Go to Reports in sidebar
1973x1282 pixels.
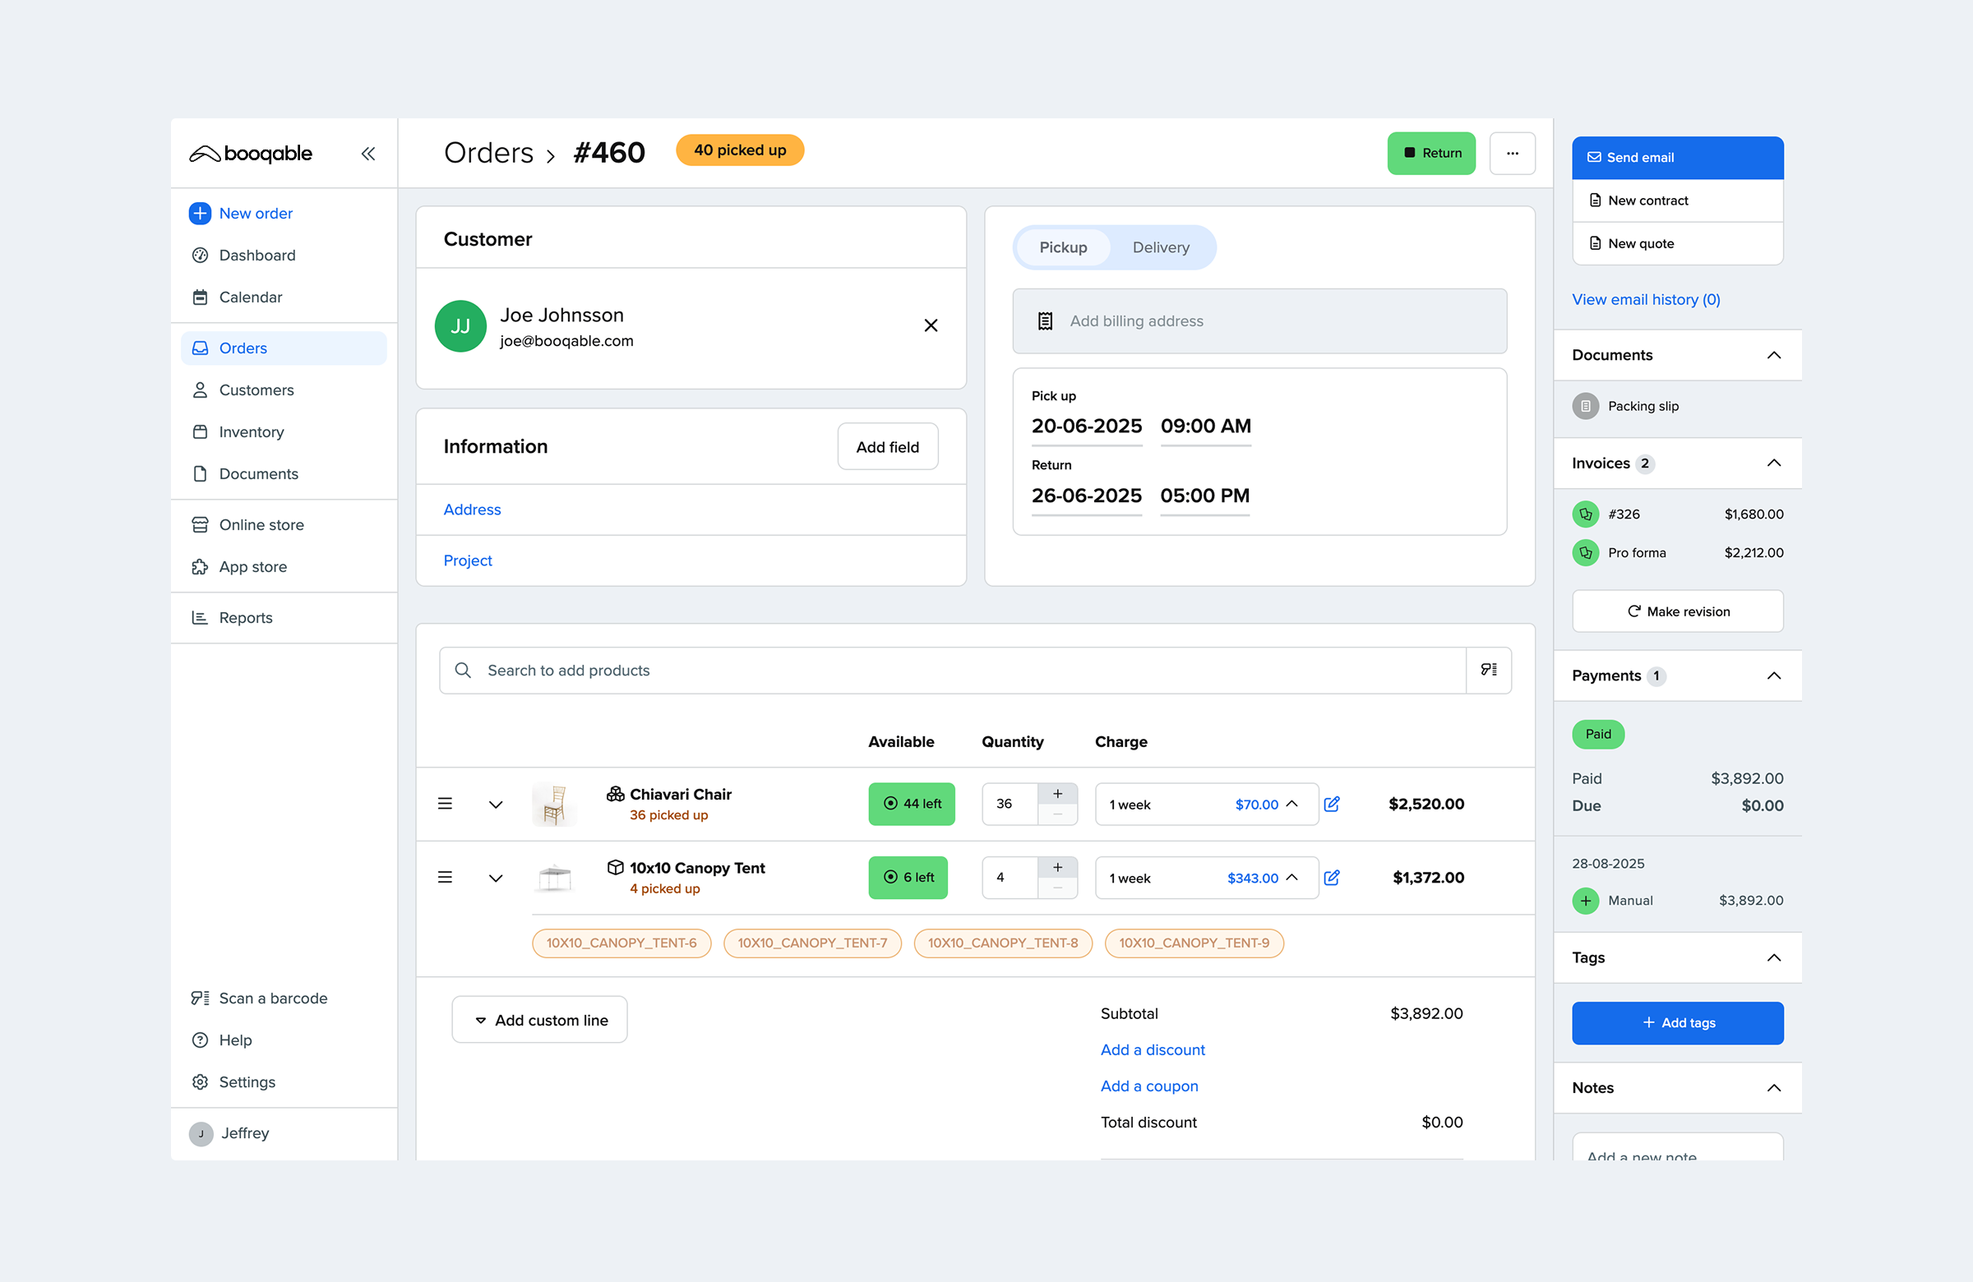point(245,617)
